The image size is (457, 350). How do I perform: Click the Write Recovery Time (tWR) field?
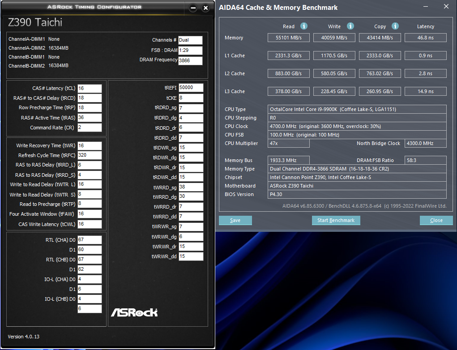point(90,145)
